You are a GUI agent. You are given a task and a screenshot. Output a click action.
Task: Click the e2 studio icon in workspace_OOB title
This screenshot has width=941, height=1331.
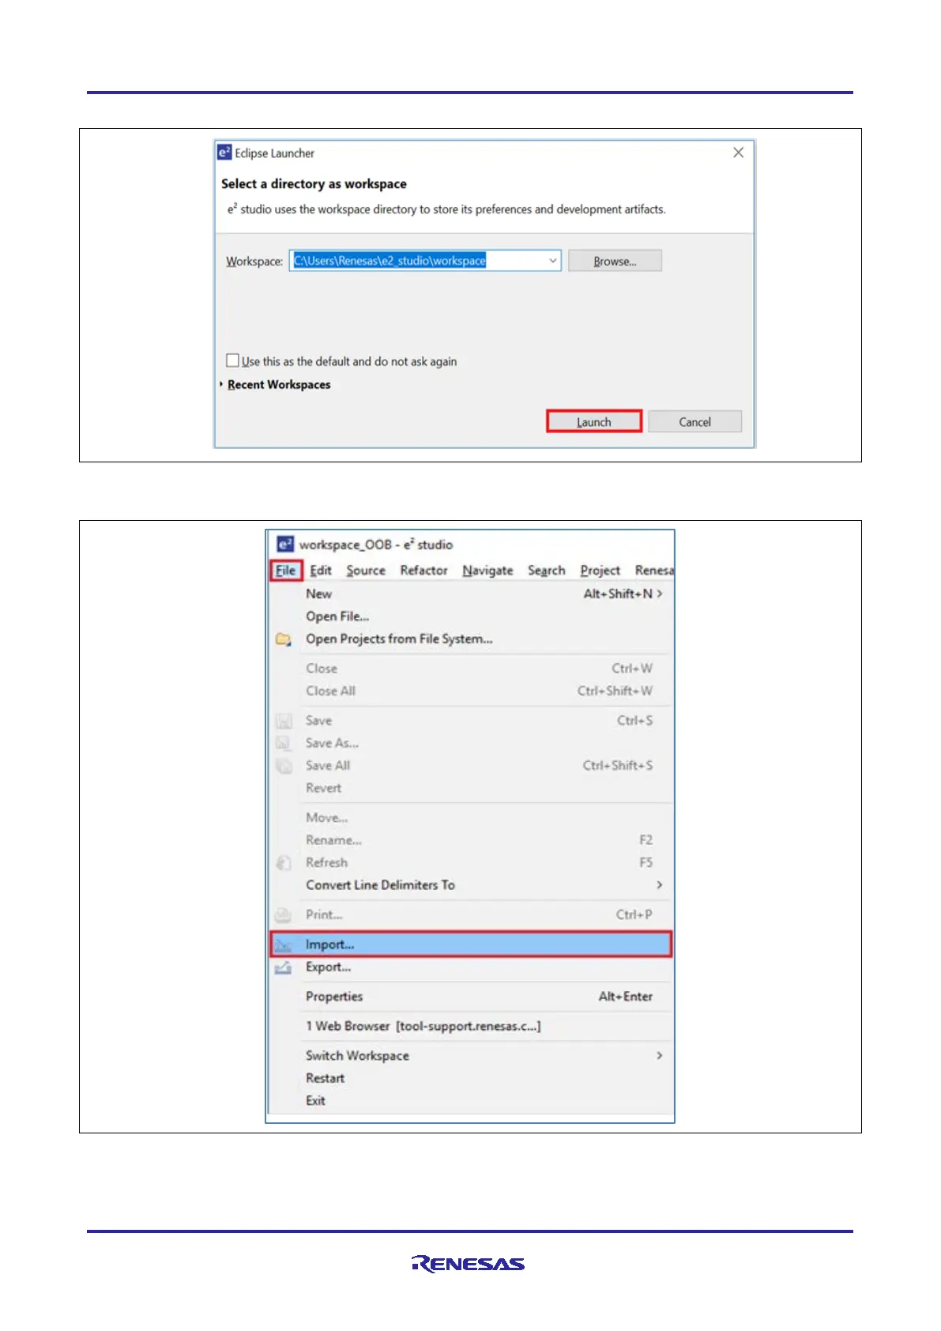tap(285, 544)
